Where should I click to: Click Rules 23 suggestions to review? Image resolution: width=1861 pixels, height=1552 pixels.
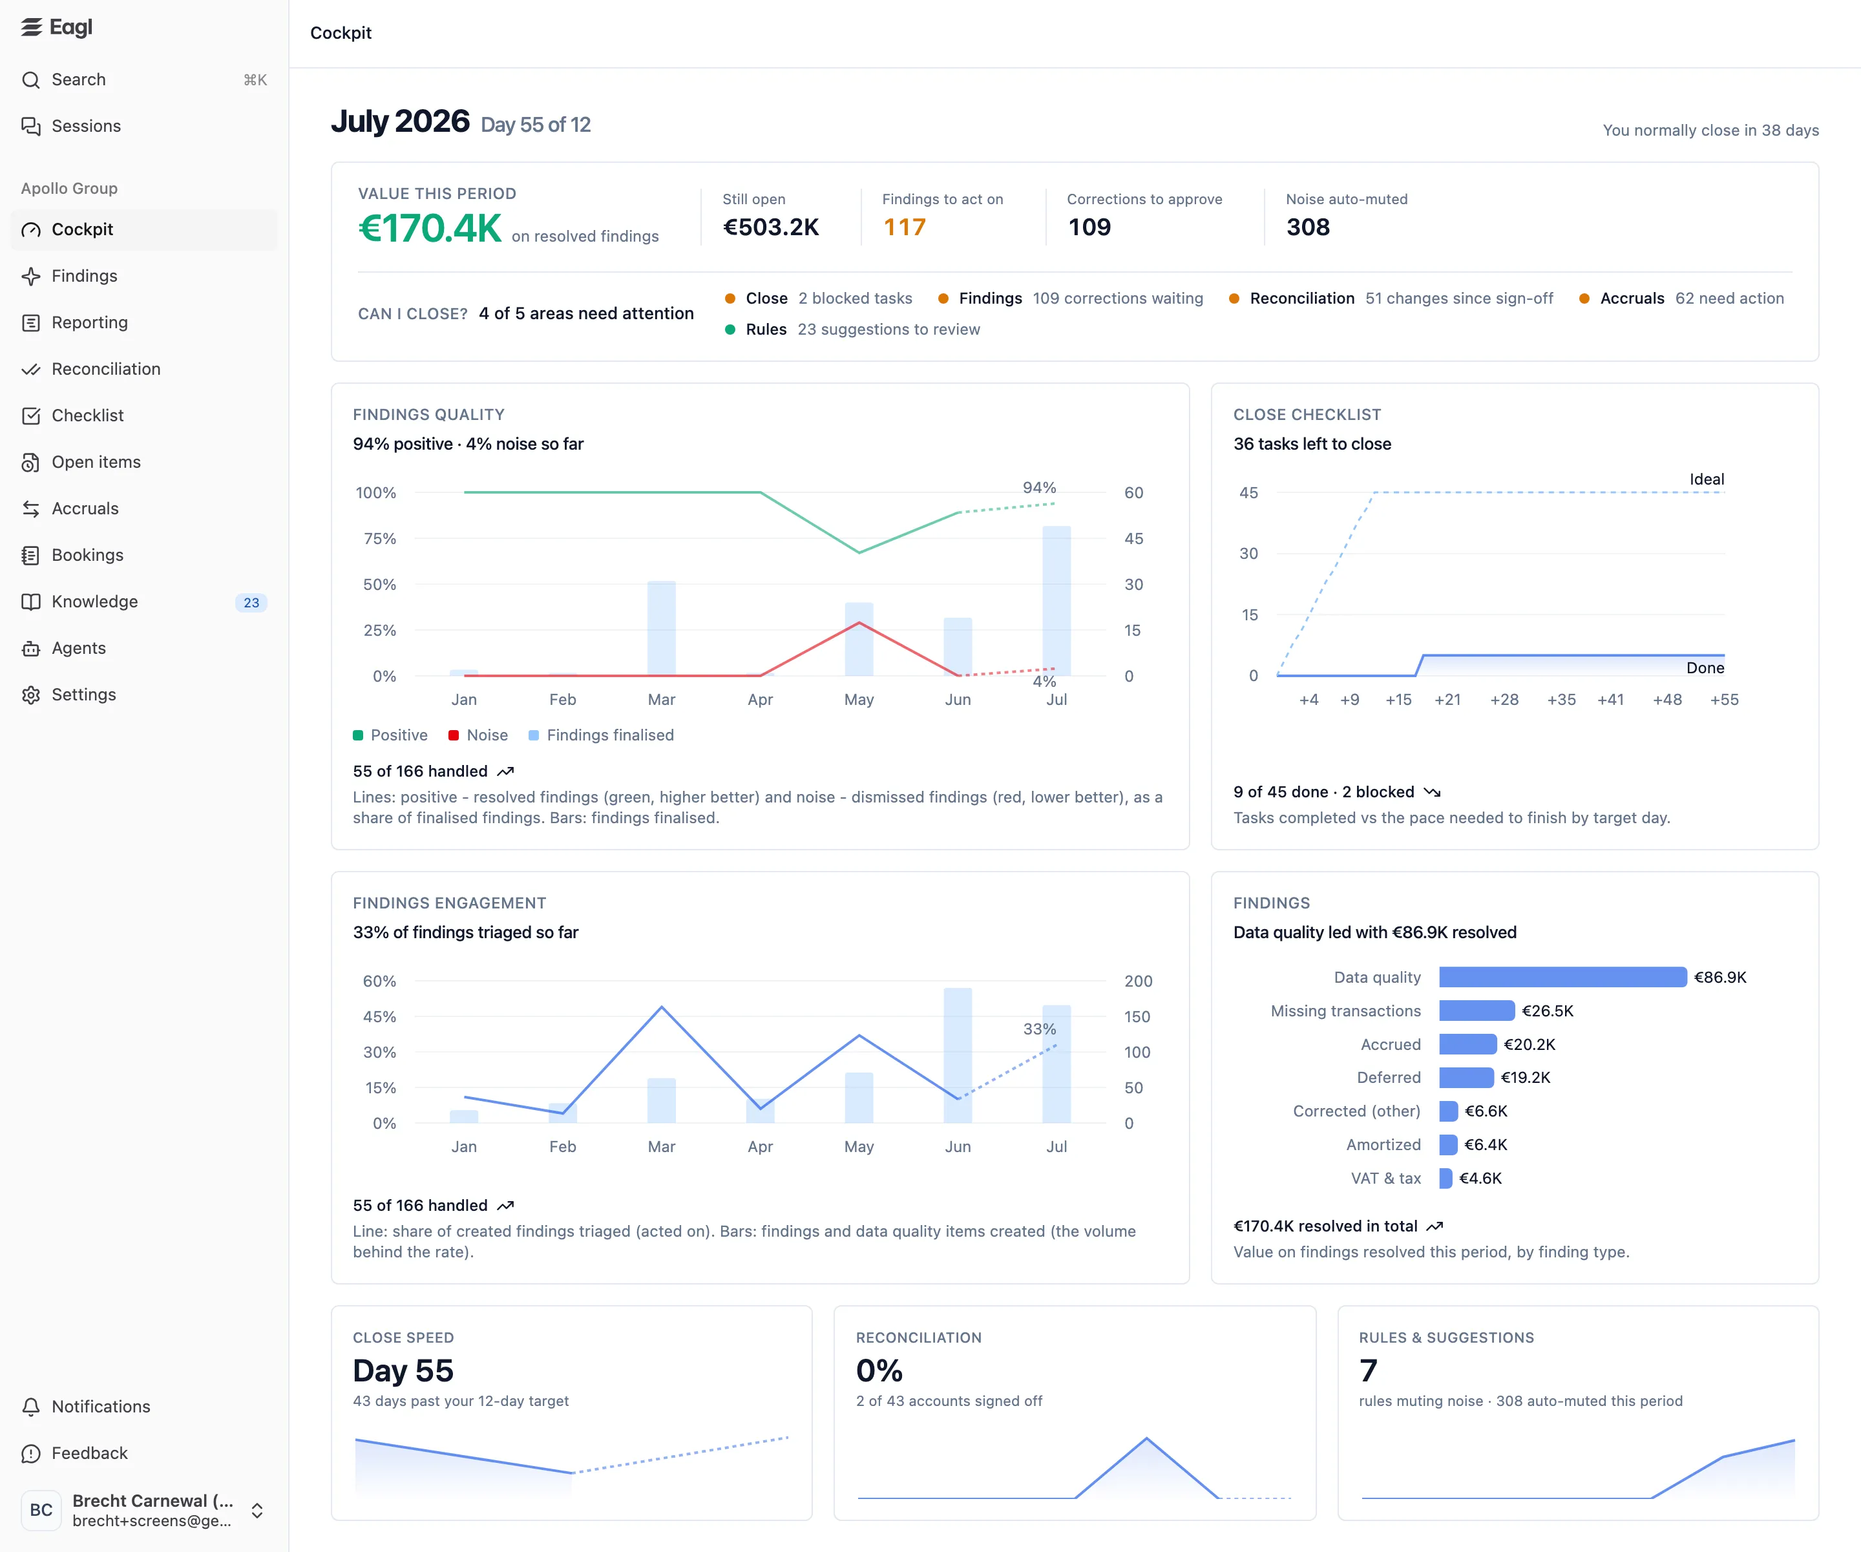852,330
